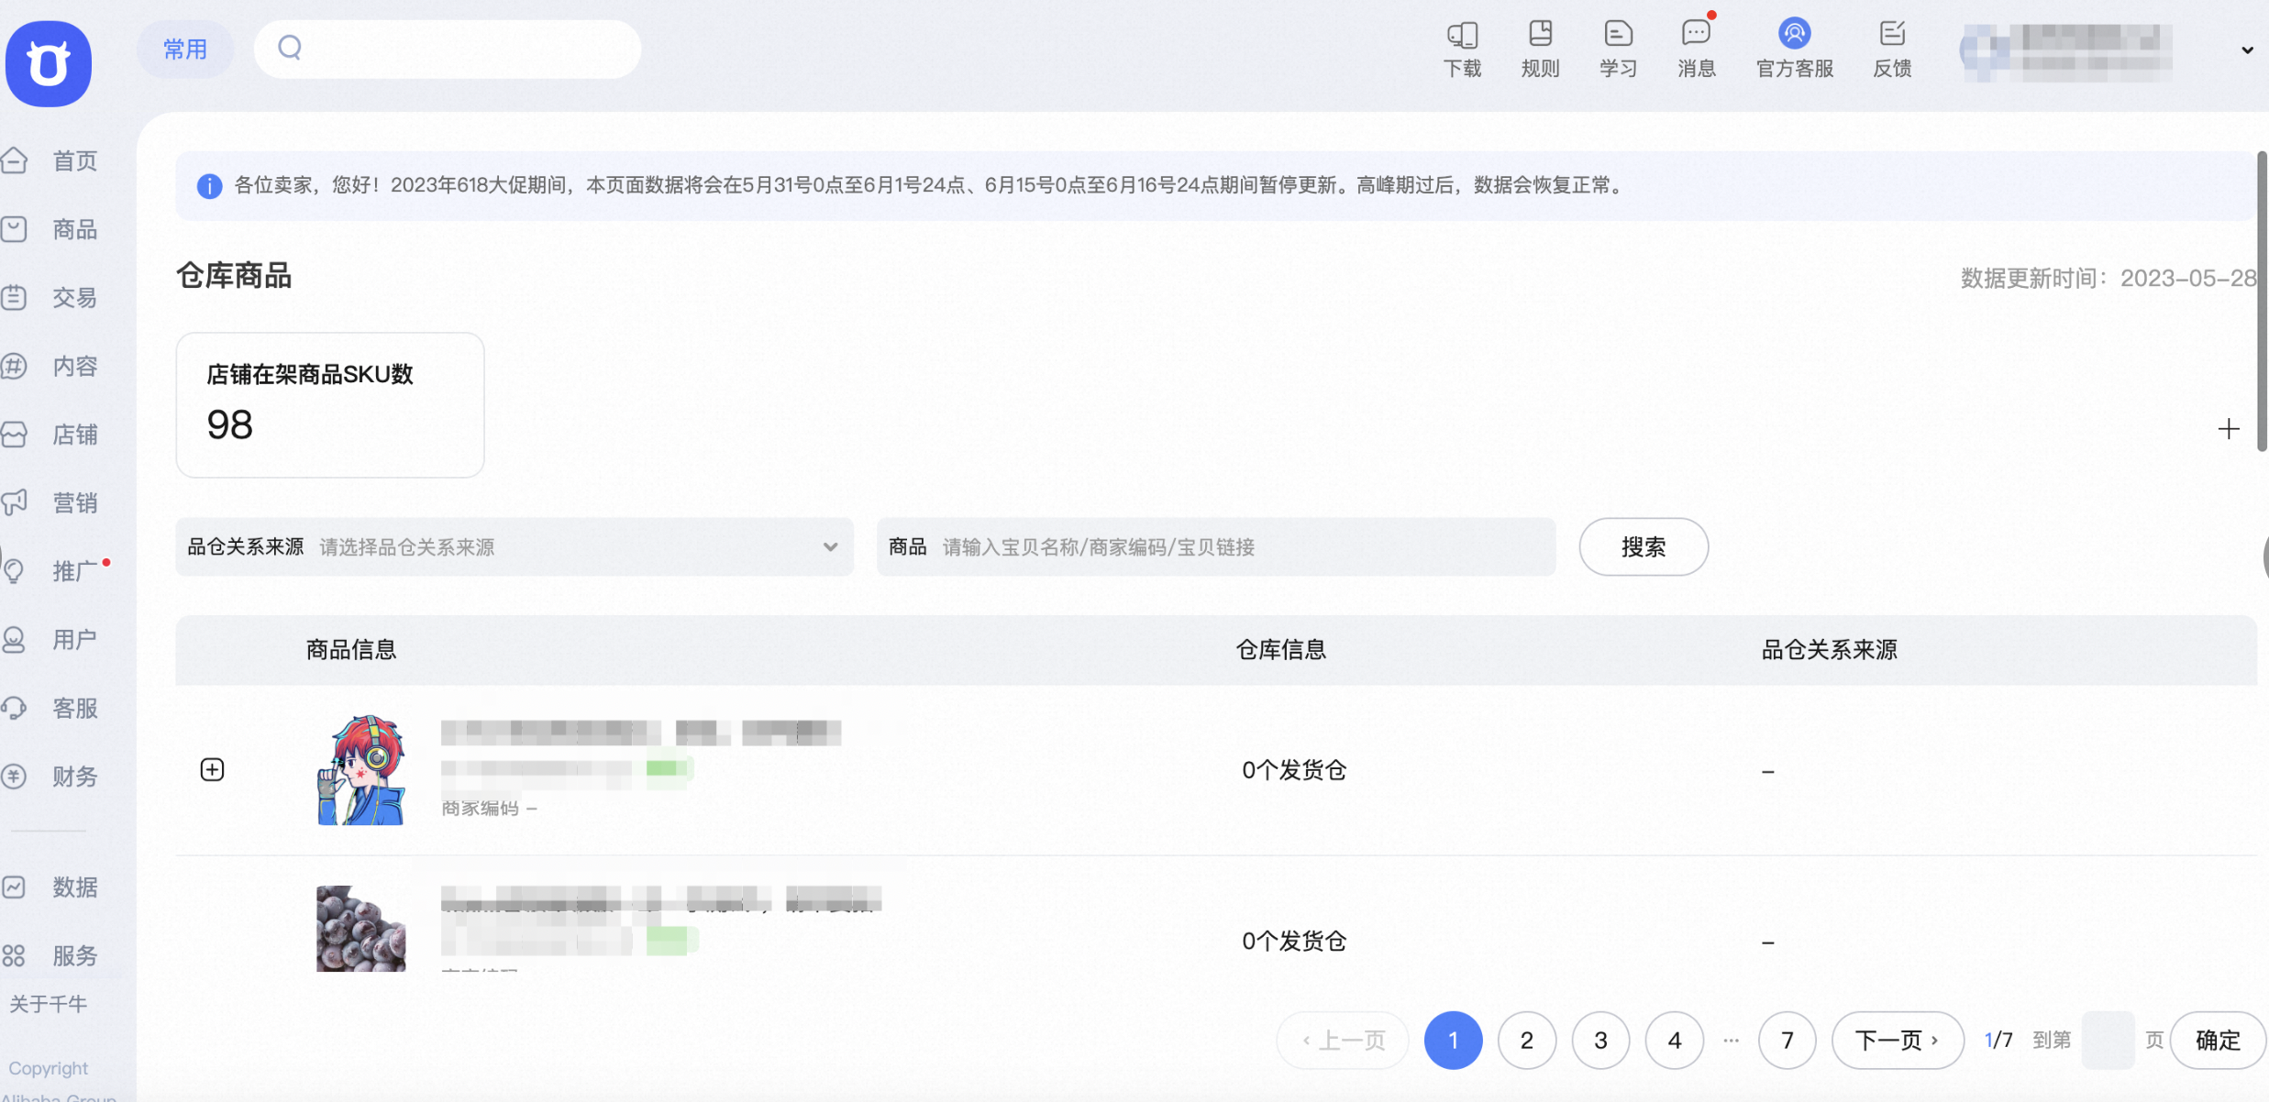Open 用户 users in sidebar
The width and height of the screenshot is (2269, 1102).
[x=50, y=639]
